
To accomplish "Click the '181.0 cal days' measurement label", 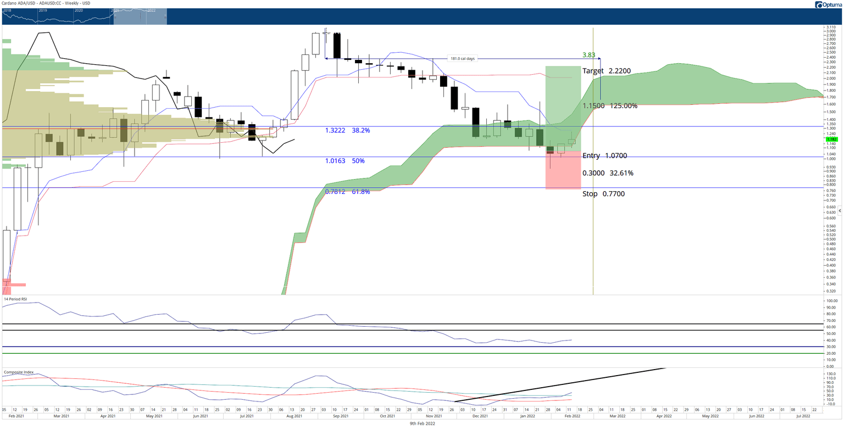I will click(x=462, y=59).
